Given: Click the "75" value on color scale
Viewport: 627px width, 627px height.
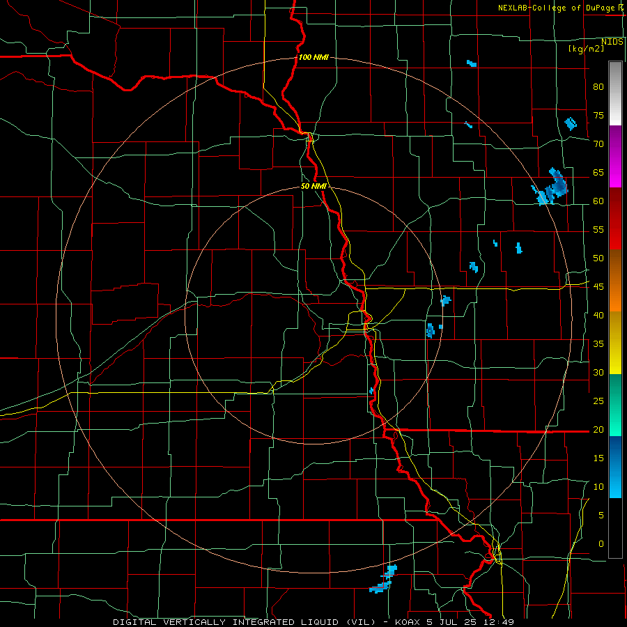Looking at the screenshot, I should 598,116.
